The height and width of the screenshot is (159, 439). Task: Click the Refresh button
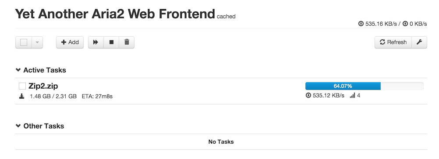pos(393,42)
